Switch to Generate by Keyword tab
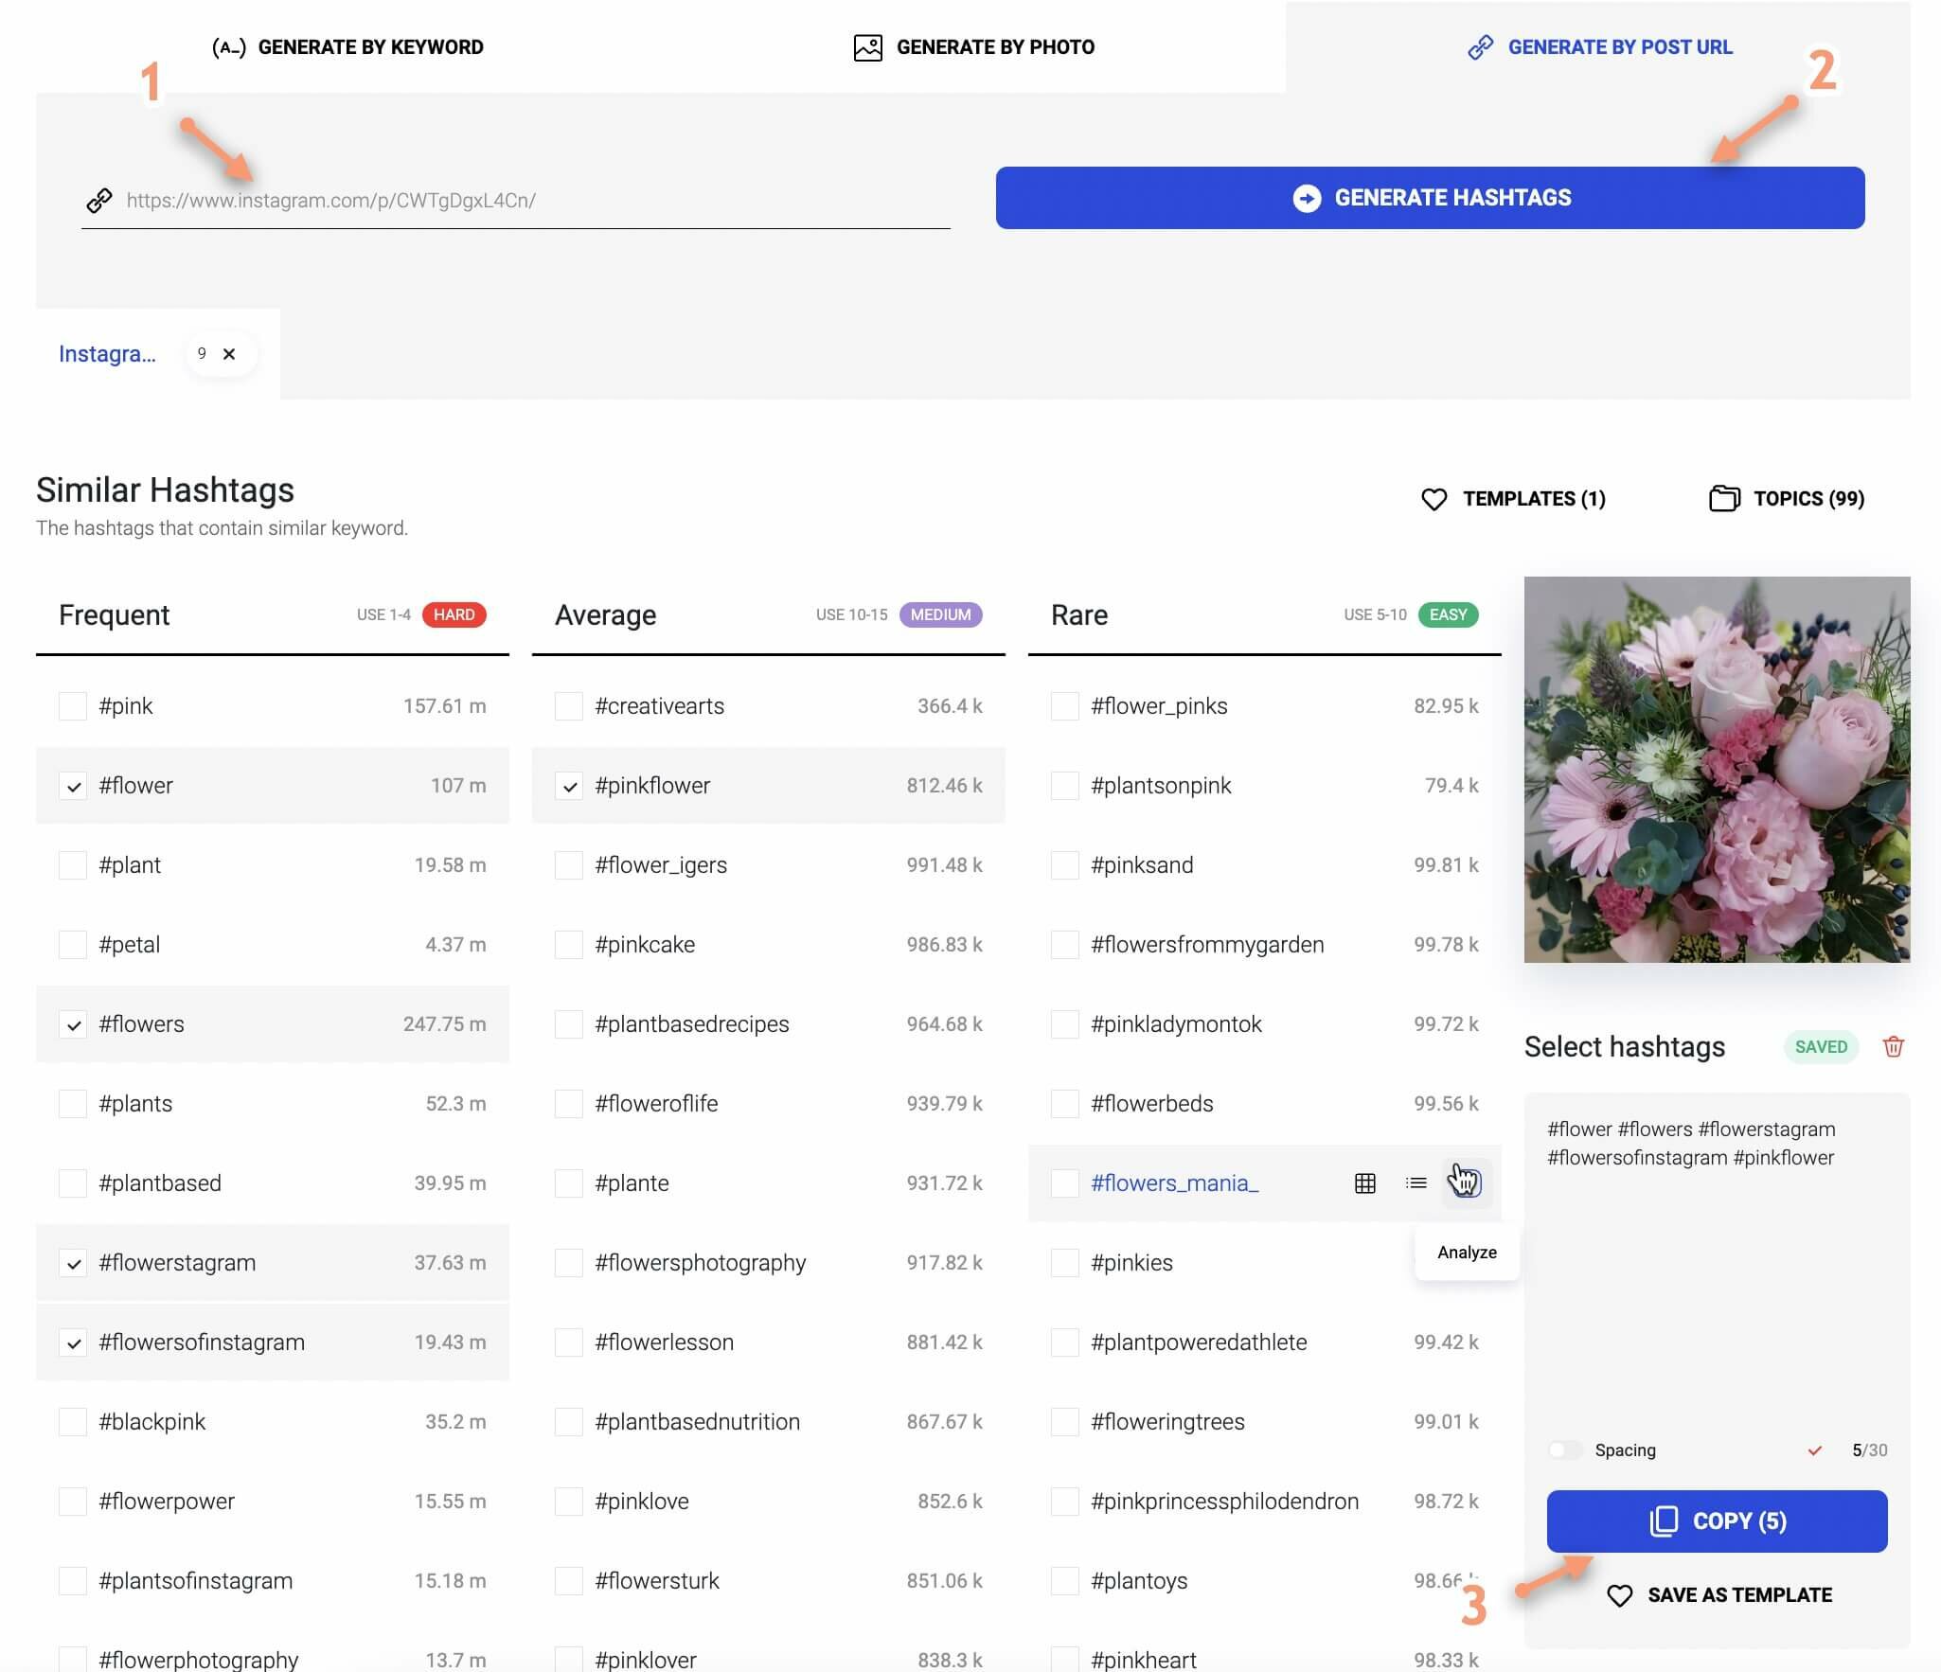Image resolution: width=1941 pixels, height=1672 pixels. click(348, 47)
